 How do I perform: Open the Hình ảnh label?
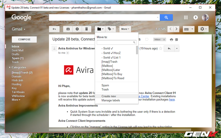(x=17, y=80)
